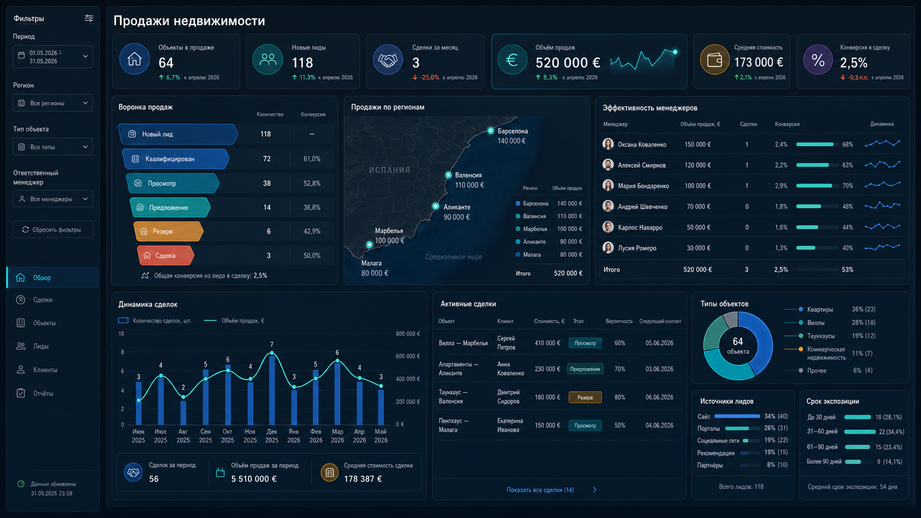Toggle Количество сделок legend in Динамика сделок
This screenshot has height=518, width=921.
pos(155,320)
